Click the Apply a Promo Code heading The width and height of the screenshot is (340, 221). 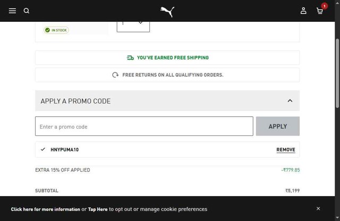coord(75,101)
